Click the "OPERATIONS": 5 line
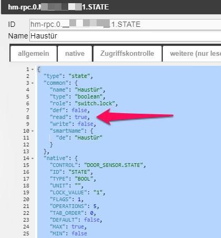221x238 pixels. click(x=75, y=206)
